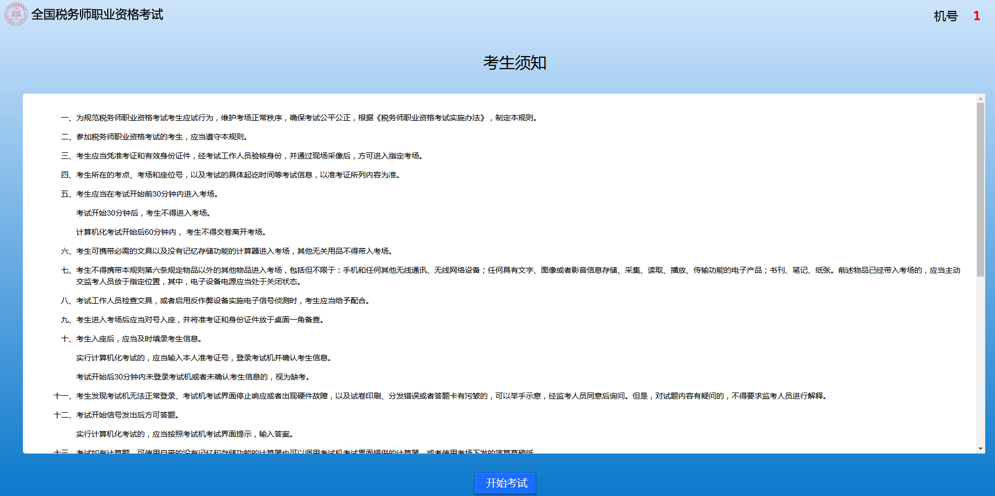Image resolution: width=995 pixels, height=496 pixels.
Task: Click the scrollbar thumb in notice panel
Action: pos(980,189)
